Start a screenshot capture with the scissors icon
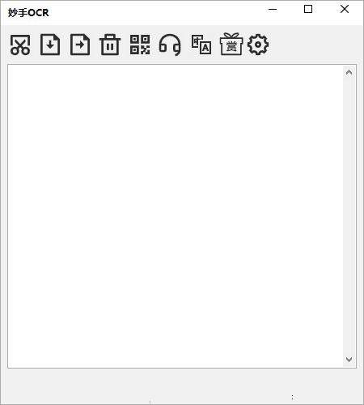This screenshot has height=405, width=364. pos(20,45)
